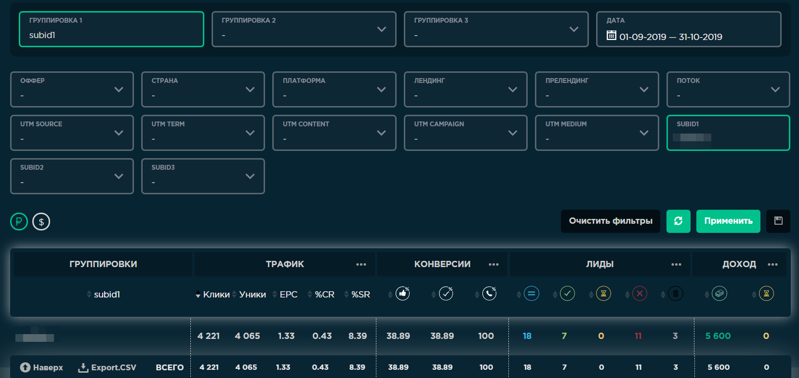Image resolution: width=799 pixels, height=378 pixels.
Task: Click the phone call percent column icon
Action: coord(490,293)
